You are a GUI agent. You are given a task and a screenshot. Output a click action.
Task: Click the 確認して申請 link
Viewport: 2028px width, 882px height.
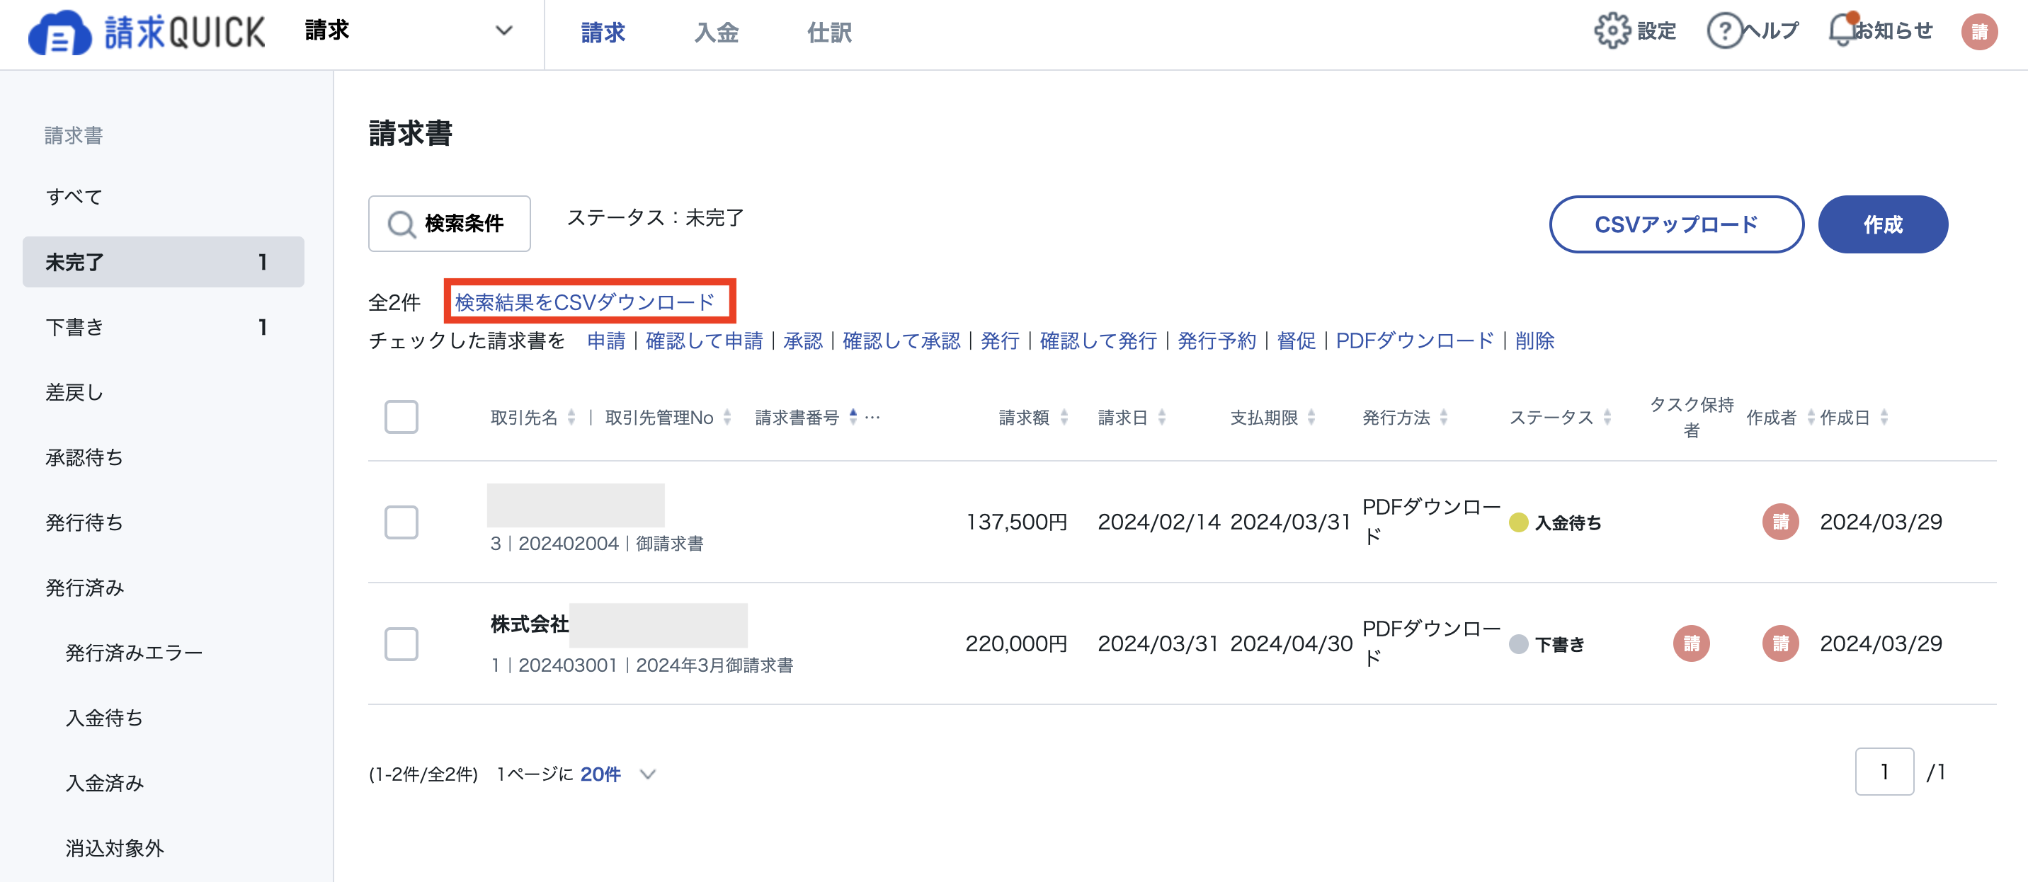point(704,341)
